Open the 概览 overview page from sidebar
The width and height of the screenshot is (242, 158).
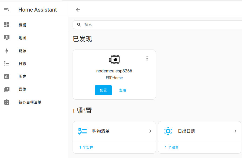[x=22, y=25]
